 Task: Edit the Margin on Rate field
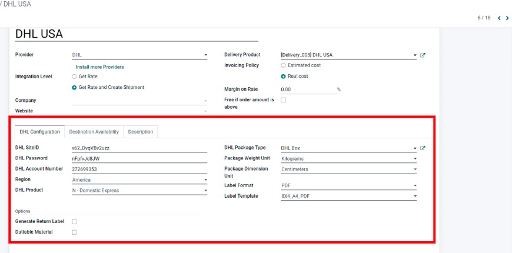tap(307, 89)
